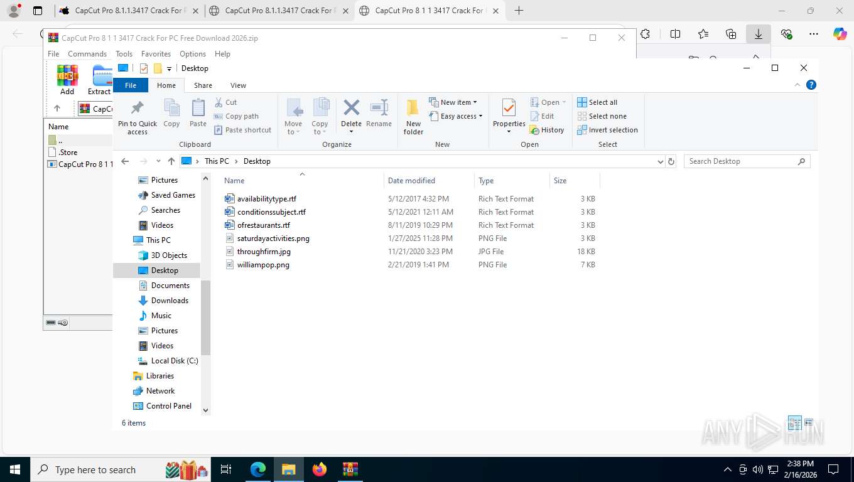Image resolution: width=854 pixels, height=482 pixels.
Task: Open Firefox from the taskbar
Action: (320, 469)
